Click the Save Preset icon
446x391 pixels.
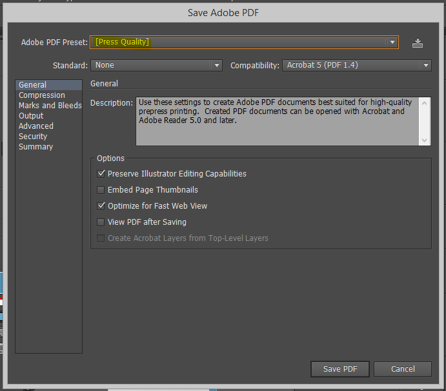tap(417, 43)
